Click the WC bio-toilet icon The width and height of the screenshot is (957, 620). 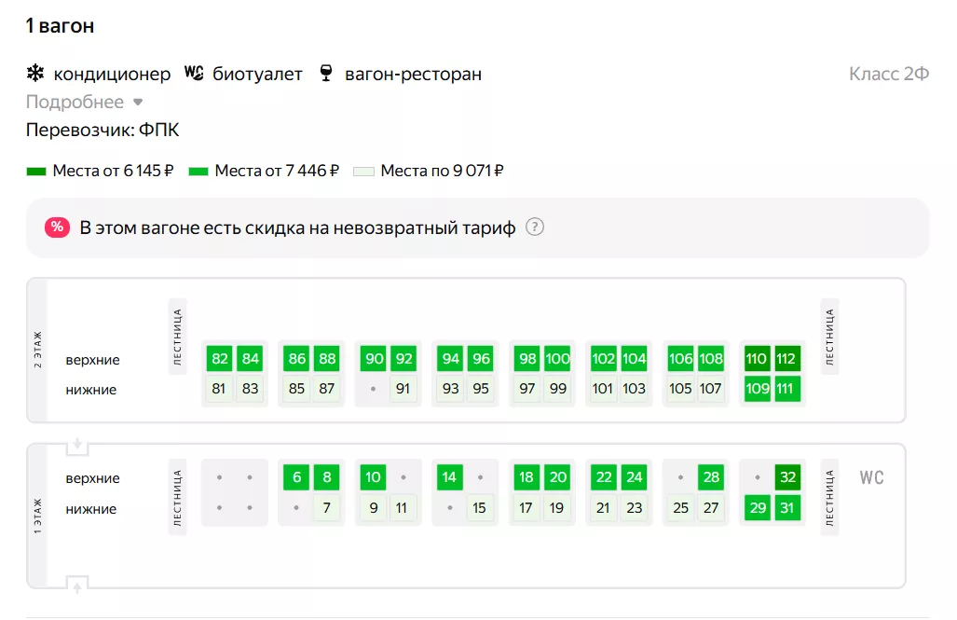[194, 74]
